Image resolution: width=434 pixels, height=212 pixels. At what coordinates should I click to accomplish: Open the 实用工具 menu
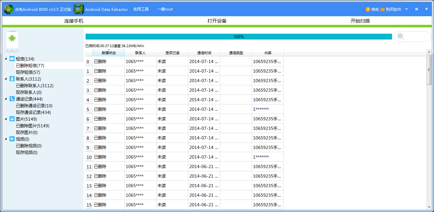(141, 9)
